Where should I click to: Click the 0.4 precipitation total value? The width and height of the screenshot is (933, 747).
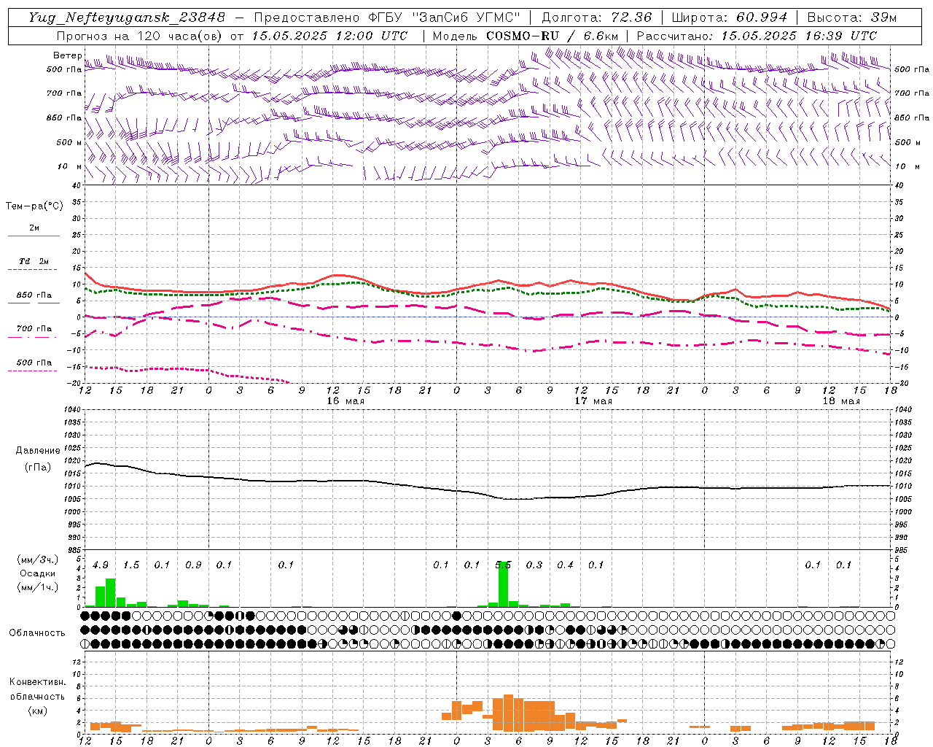coord(565,565)
